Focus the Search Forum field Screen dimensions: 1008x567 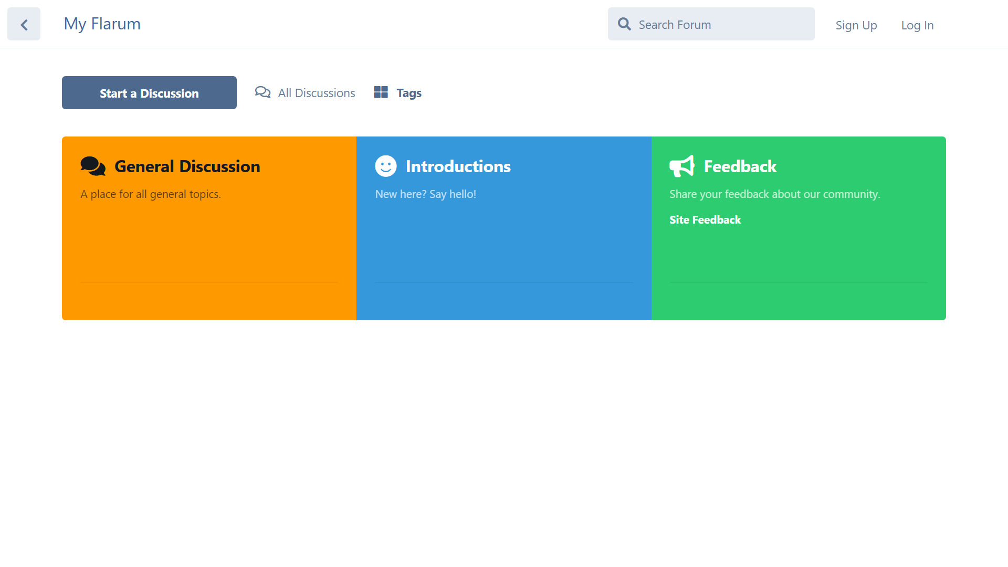[711, 24]
